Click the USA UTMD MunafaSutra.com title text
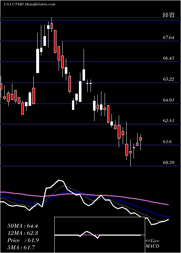Screen dimensions: 181x253 (29, 4)
